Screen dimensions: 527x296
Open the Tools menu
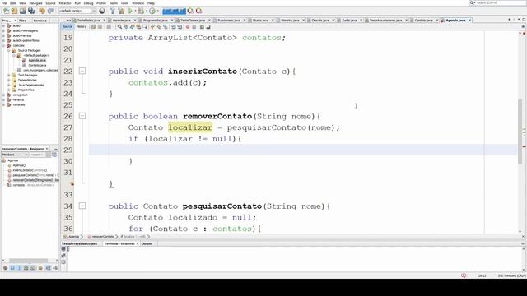tap(124, 3)
